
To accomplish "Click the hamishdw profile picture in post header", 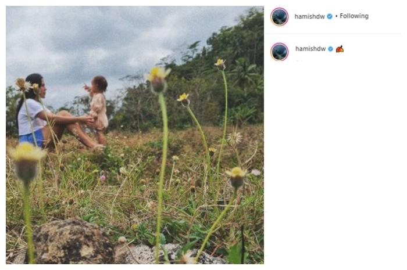I will (x=279, y=17).
